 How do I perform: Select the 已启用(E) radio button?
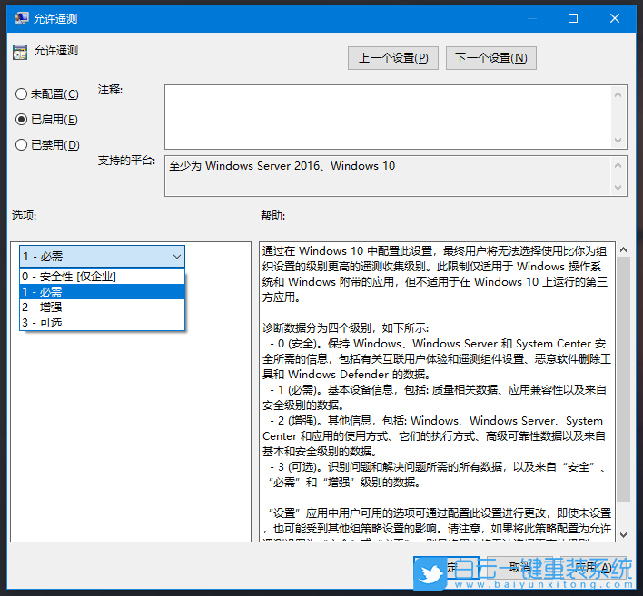(46, 120)
